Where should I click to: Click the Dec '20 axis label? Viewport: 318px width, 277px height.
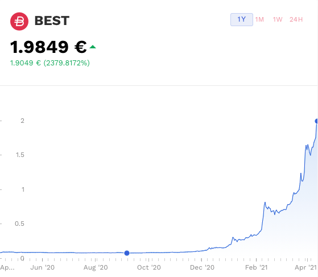[202, 267]
